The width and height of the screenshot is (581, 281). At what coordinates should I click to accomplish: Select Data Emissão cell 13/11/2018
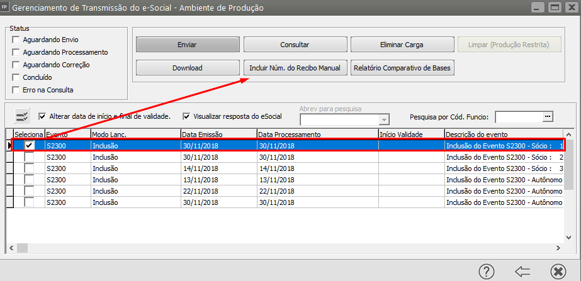coord(218,180)
